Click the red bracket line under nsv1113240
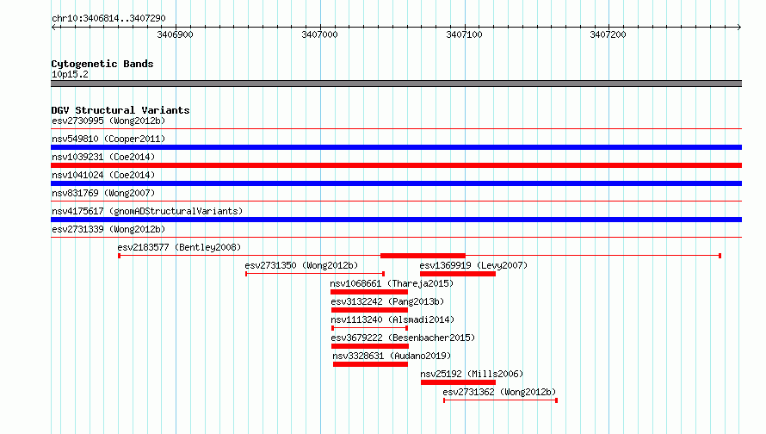766x434 pixels. (370, 328)
